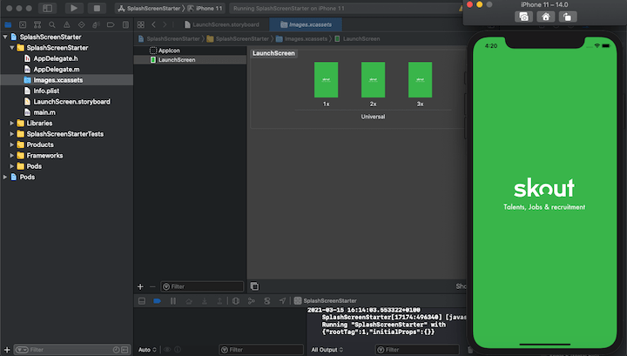The image size is (627, 356).
Task: Collapse the SplashScreenStarter project root
Action: (x=5, y=37)
